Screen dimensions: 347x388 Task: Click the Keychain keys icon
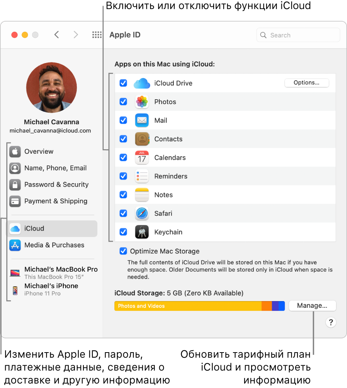coord(142,232)
